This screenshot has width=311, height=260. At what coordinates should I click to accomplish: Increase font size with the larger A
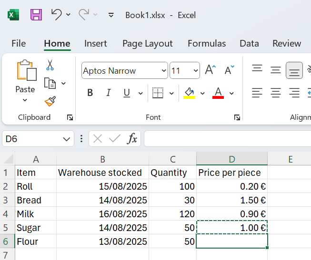coord(210,70)
